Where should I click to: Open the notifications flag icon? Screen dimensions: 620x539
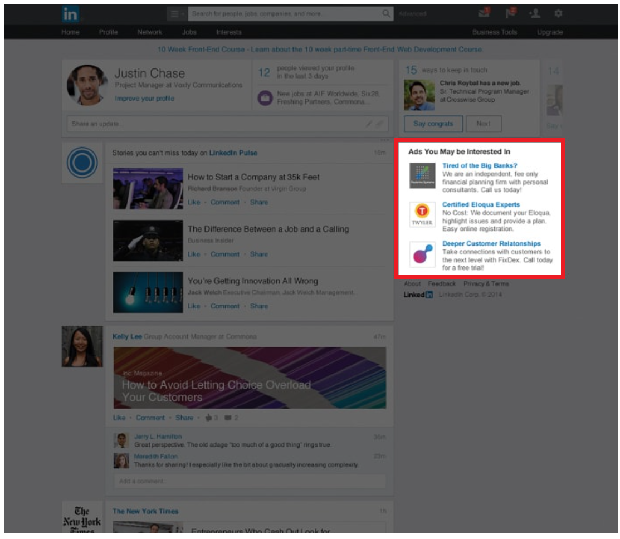510,13
